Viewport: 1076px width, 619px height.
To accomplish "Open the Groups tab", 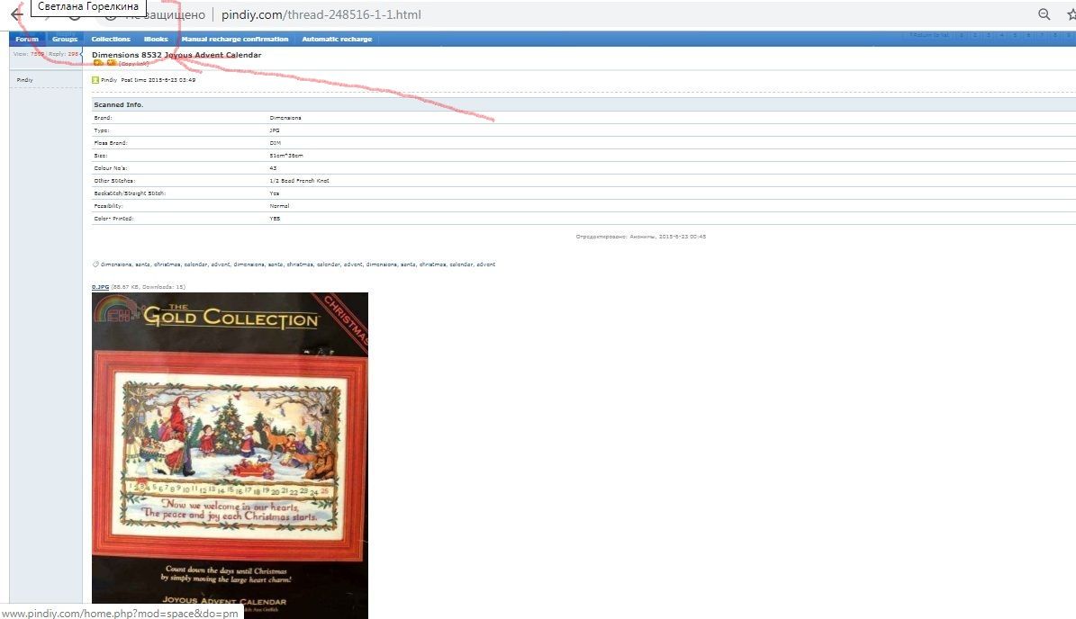I will (65, 40).
